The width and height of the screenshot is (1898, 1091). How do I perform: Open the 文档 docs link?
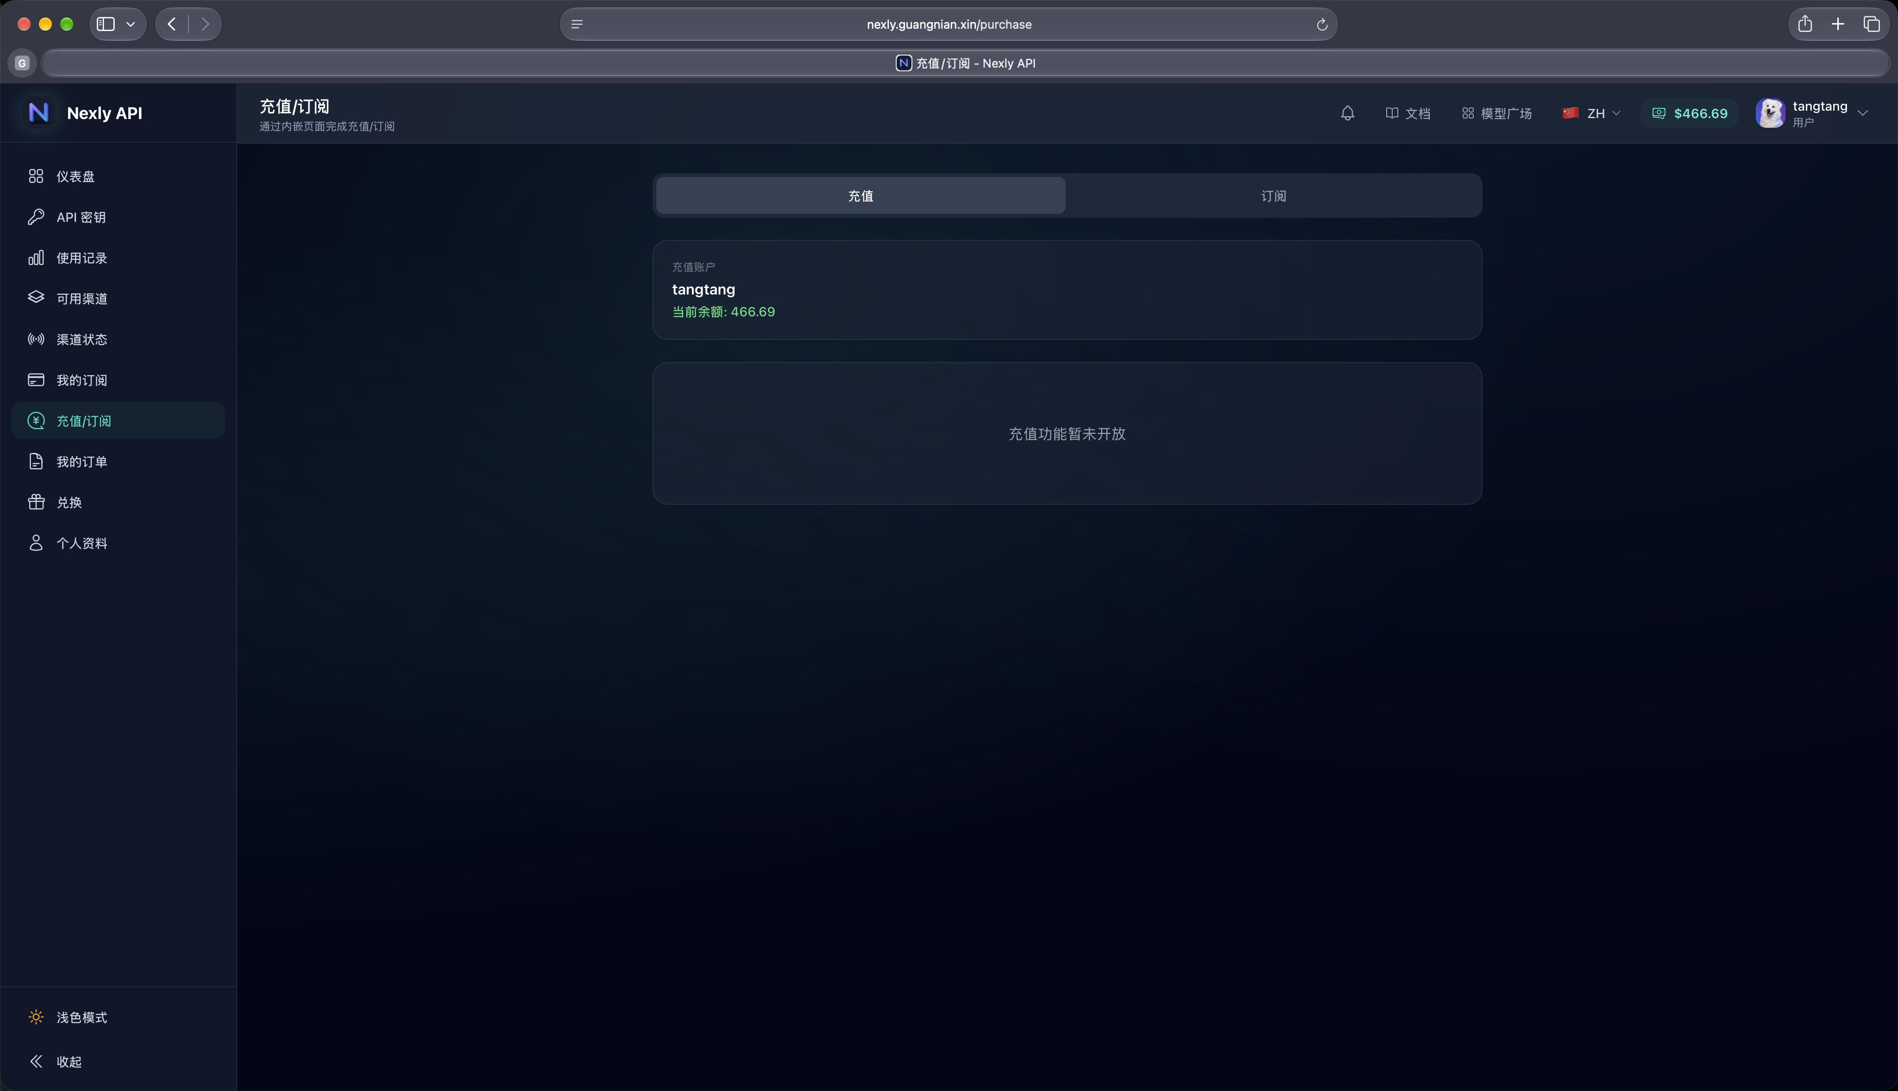coord(1408,113)
